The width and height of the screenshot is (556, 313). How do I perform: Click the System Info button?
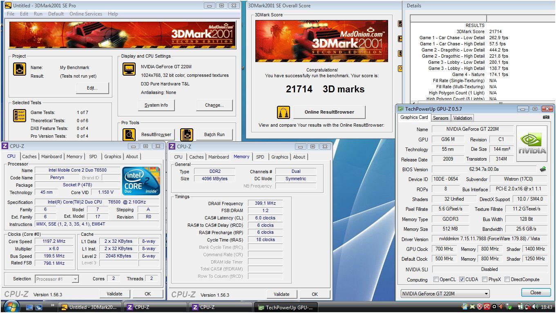pos(156,105)
